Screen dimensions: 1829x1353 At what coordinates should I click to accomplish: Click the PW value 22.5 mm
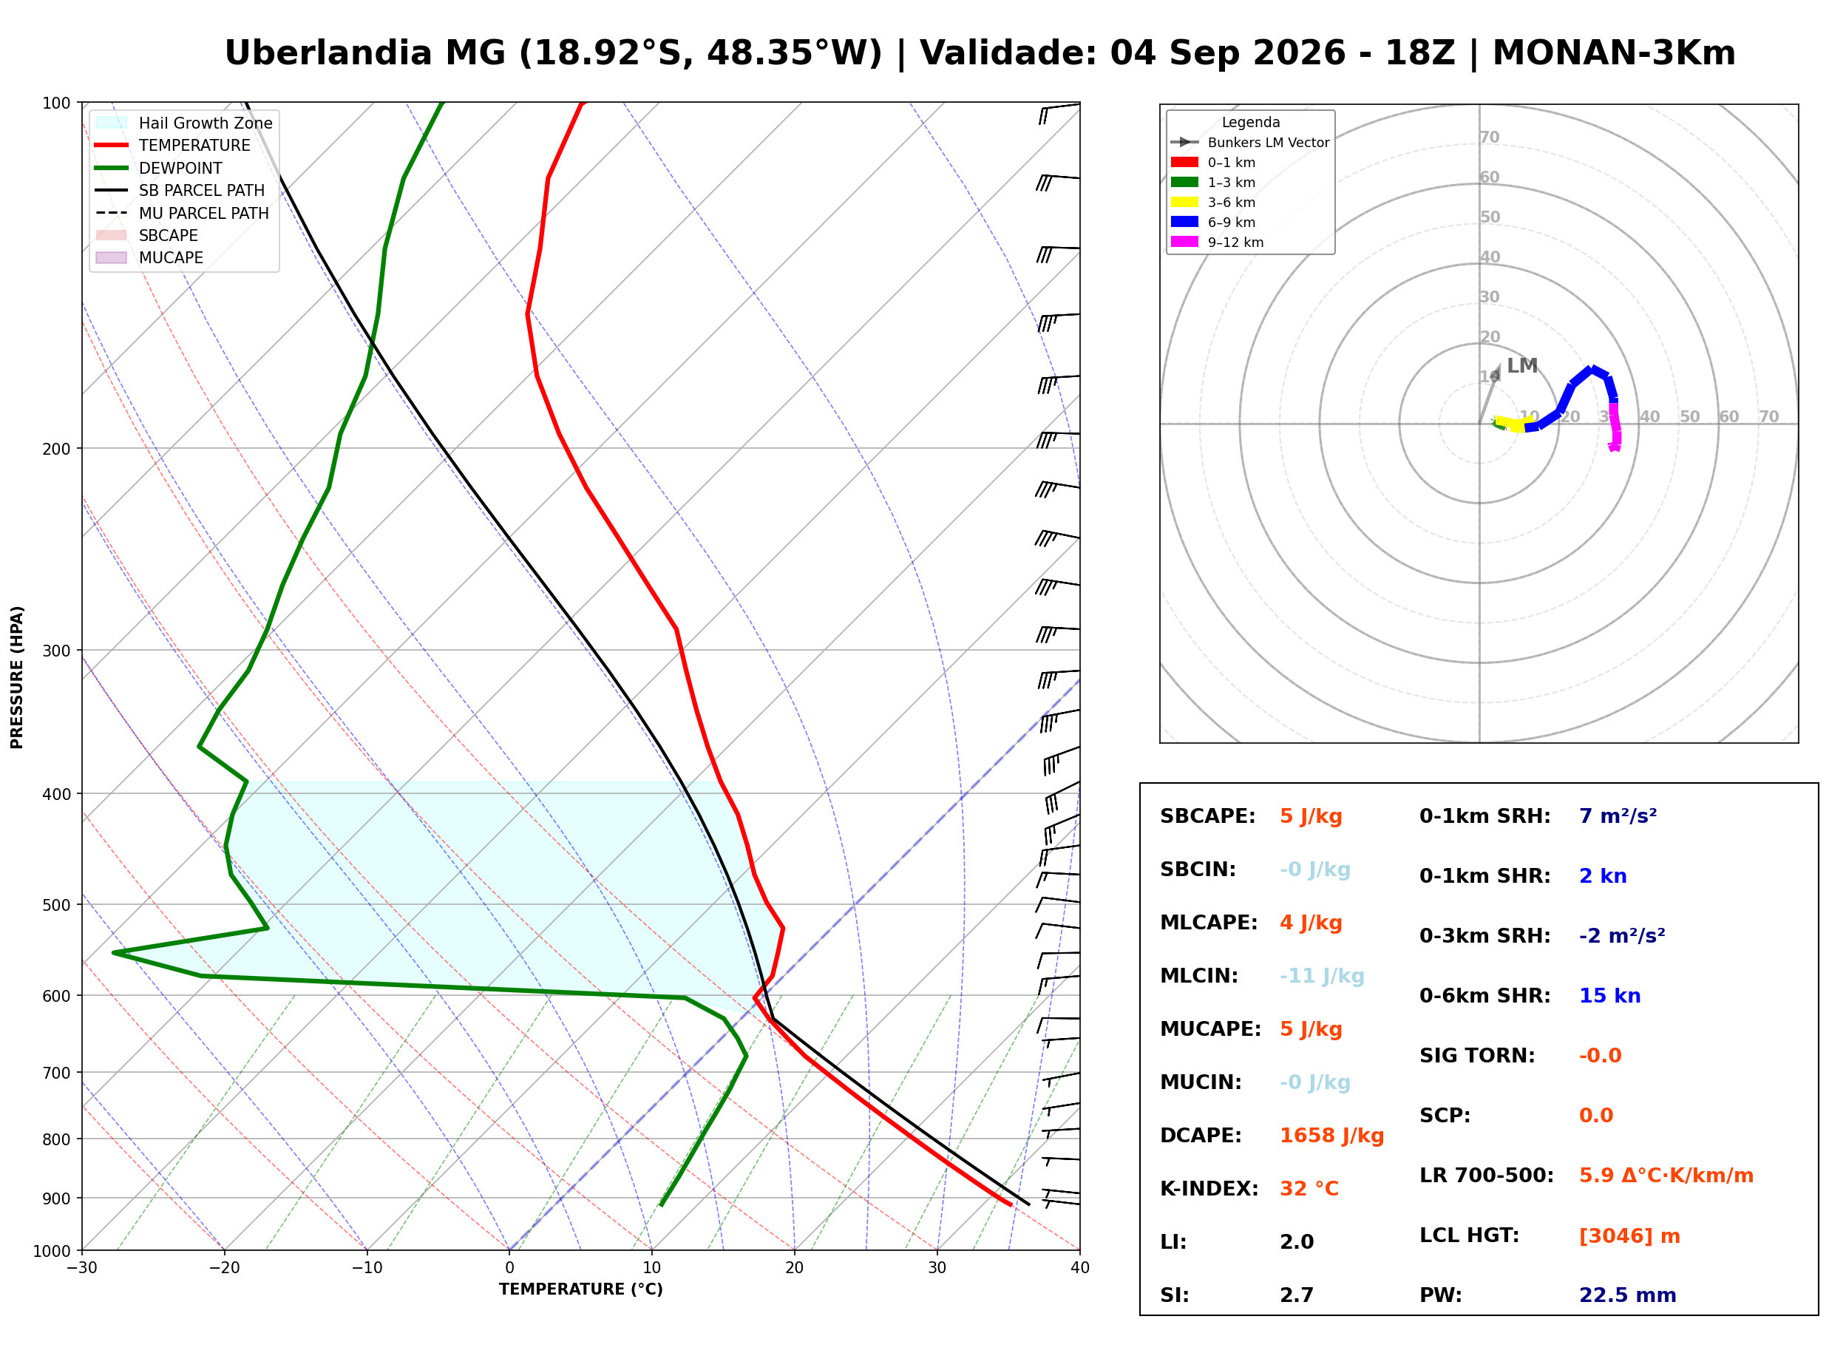[1628, 1295]
